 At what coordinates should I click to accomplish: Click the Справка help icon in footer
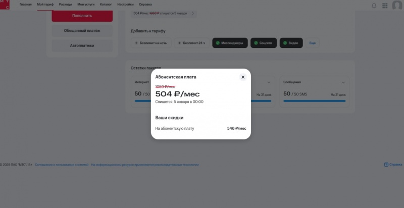point(386,164)
